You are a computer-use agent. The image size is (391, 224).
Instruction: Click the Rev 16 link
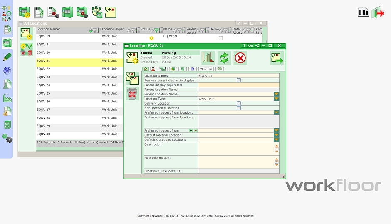coord(174,216)
